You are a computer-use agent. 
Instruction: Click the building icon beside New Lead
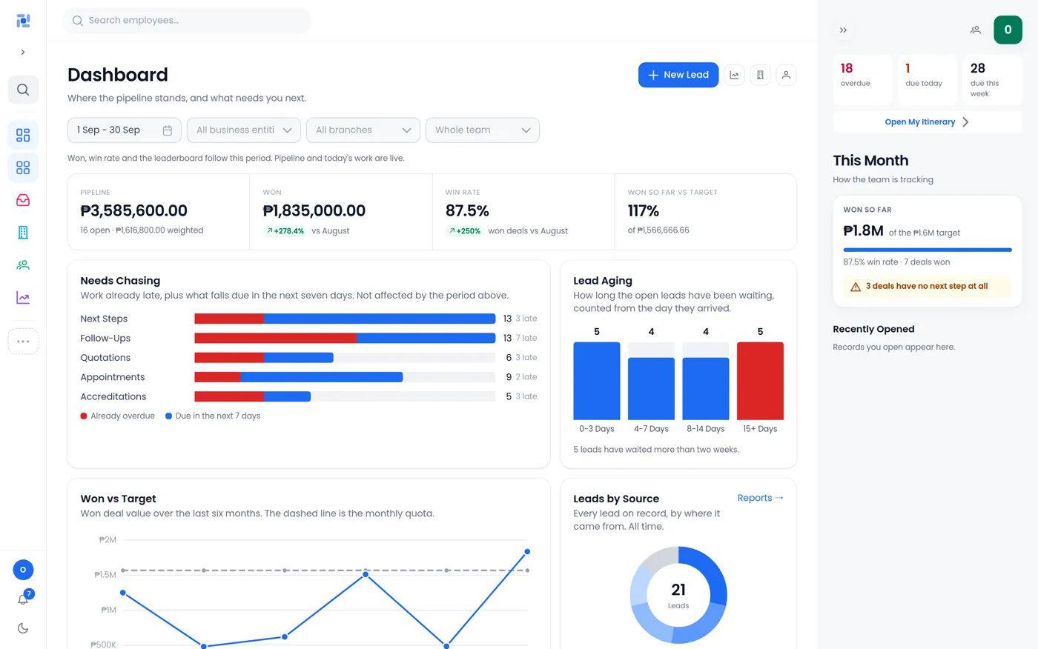pos(760,75)
